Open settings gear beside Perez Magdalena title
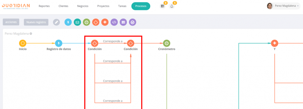303x109 pixels. pos(31,33)
